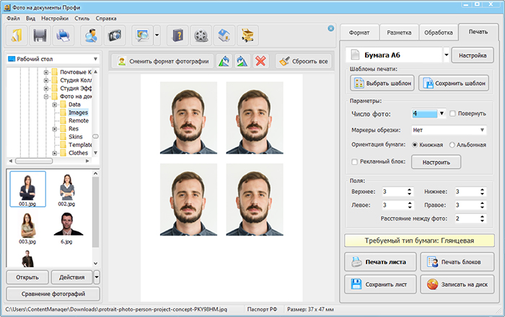This screenshot has height=317, width=505.
Task: Open the shopping cart icon
Action: point(247,35)
